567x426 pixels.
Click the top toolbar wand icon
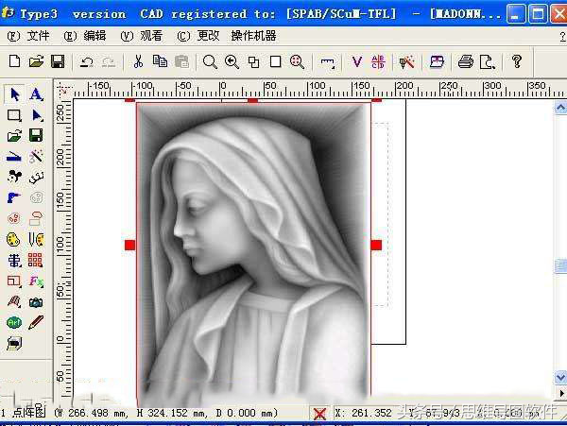406,61
